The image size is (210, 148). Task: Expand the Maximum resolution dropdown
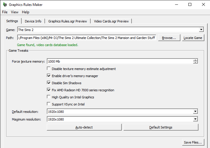(195, 119)
